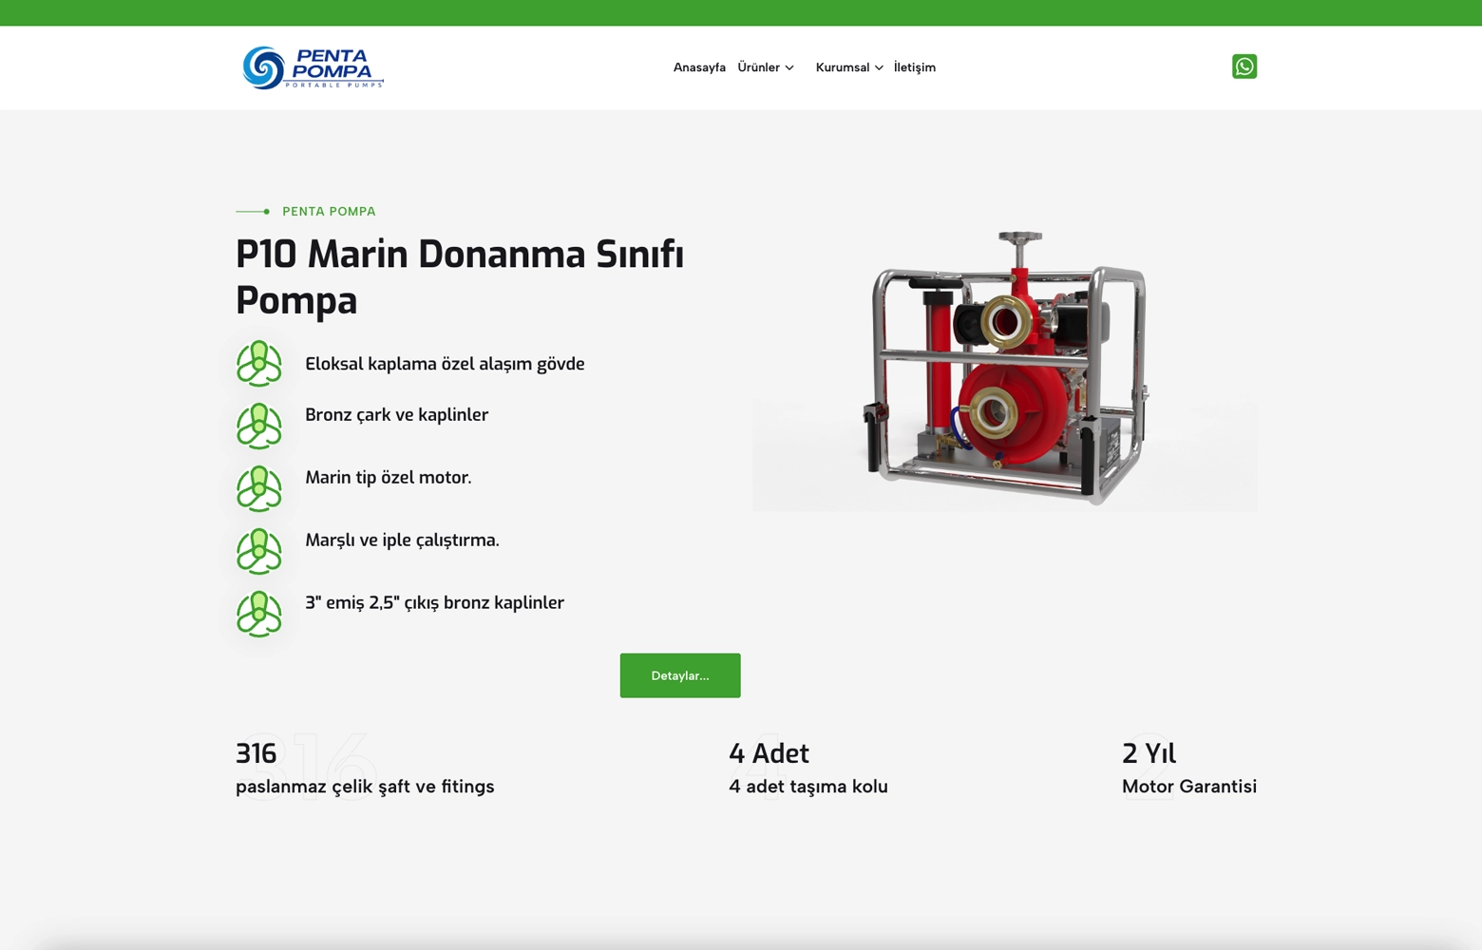Click propeller icon beside Marşlı ve iple

click(x=259, y=552)
